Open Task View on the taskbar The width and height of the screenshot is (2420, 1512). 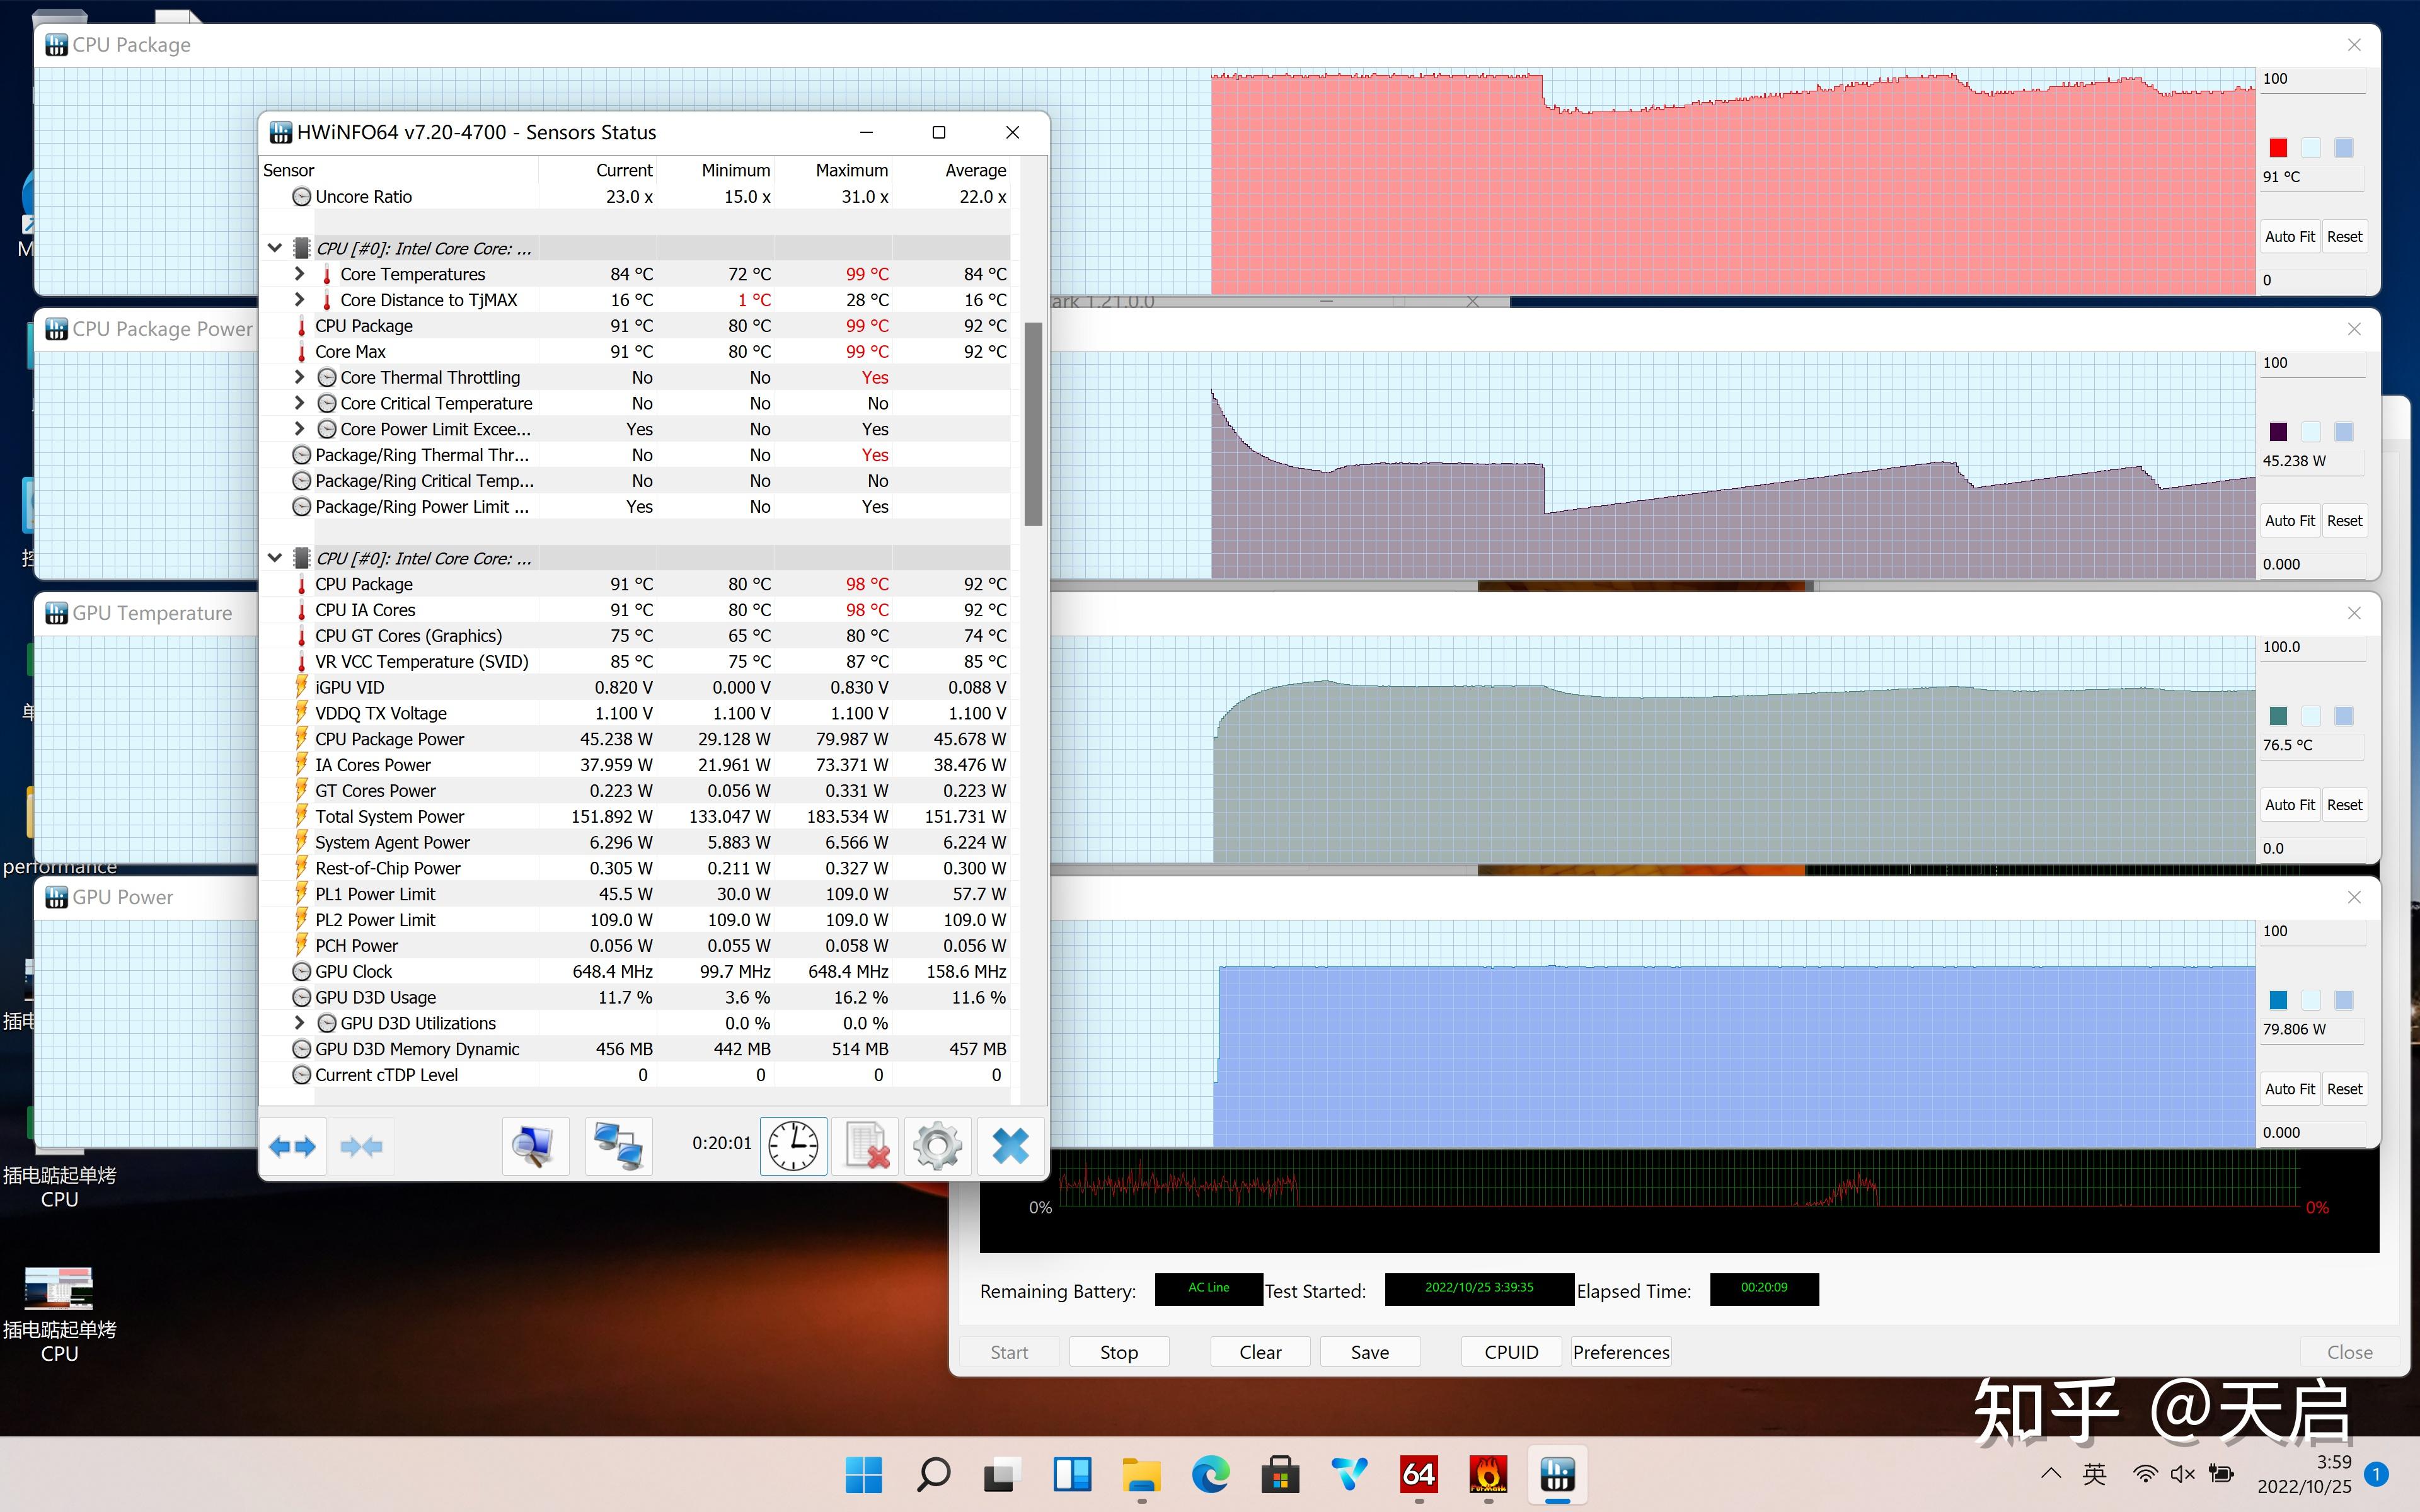click(x=1002, y=1474)
